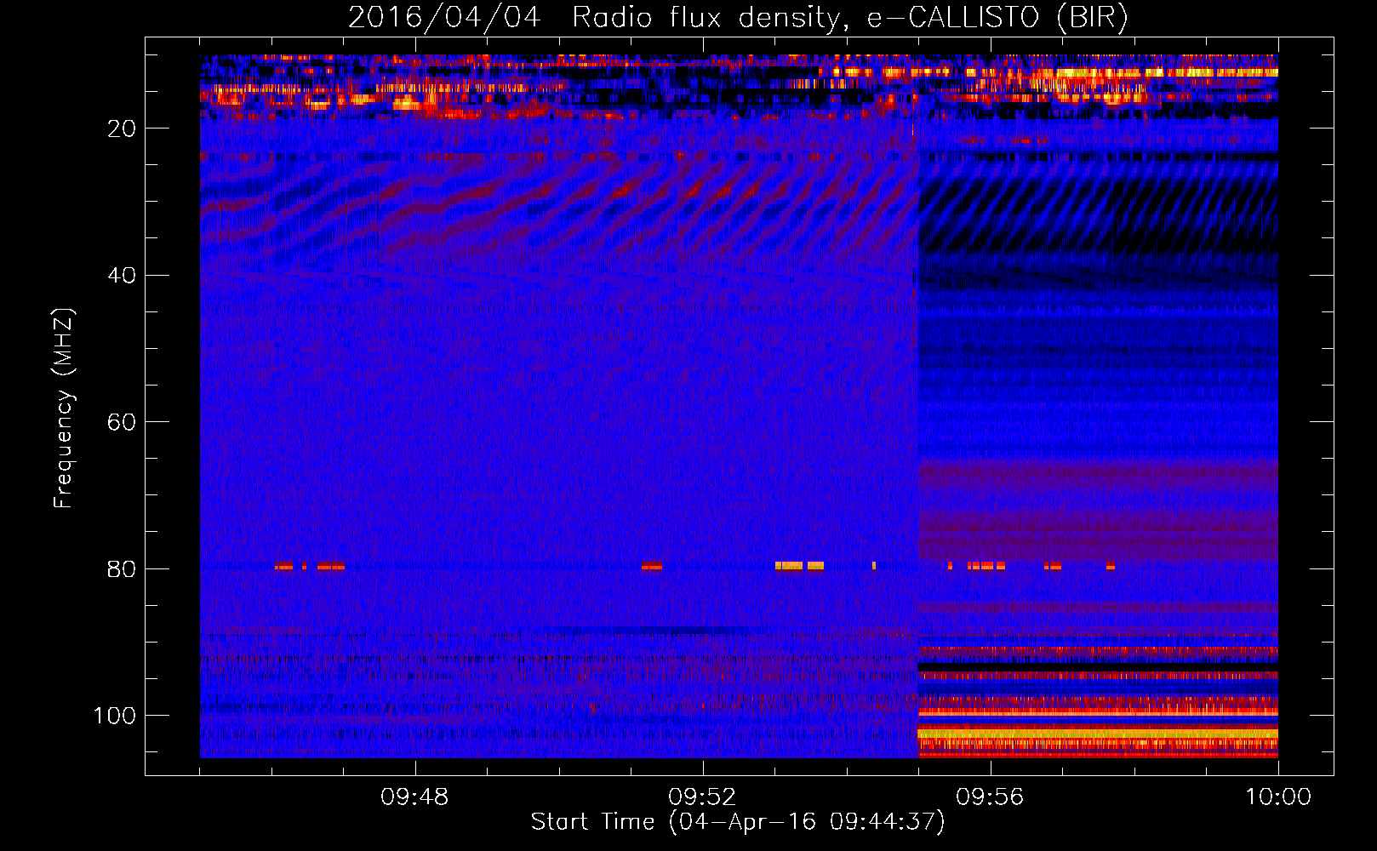Click the 09:52 time tick label
The width and height of the screenshot is (1377, 851).
click(702, 797)
